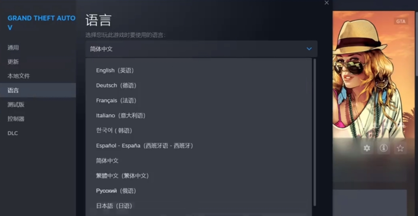The image size is (418, 216).
Task: Toggle the favorite star icon
Action: 400,148
